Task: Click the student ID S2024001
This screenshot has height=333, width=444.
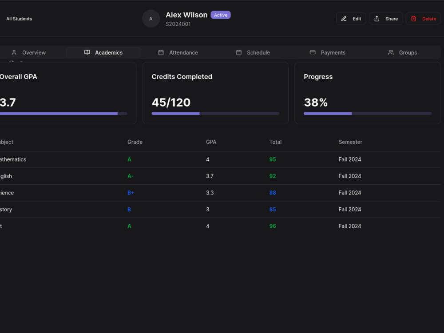Action: 178,24
